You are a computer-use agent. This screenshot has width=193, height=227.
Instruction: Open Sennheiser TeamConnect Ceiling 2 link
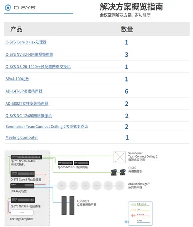[47, 127]
